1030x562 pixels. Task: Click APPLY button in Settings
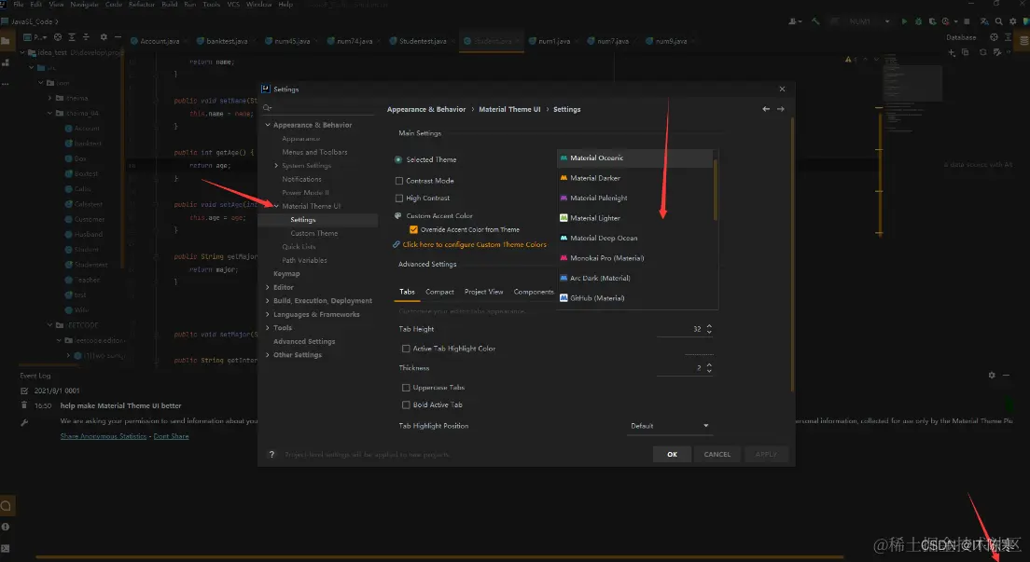tap(766, 454)
